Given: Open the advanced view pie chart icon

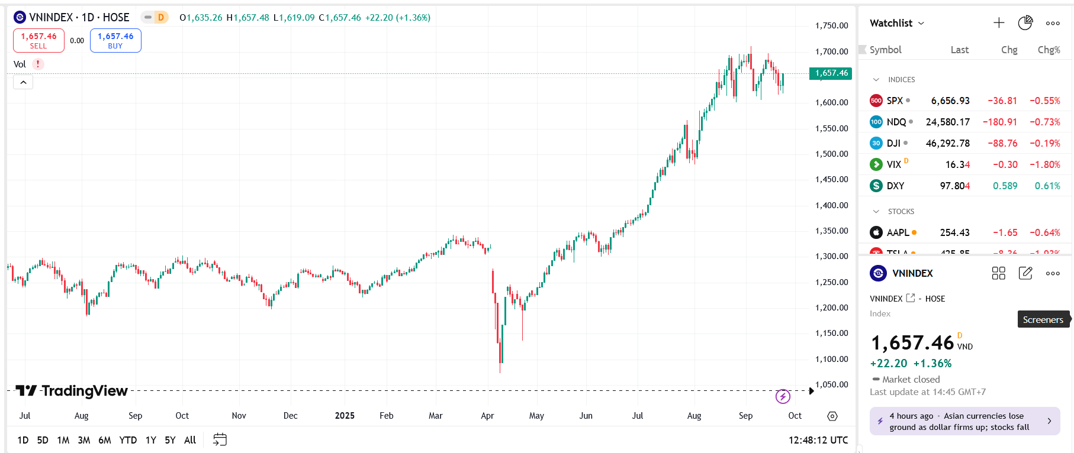Looking at the screenshot, I should (1025, 23).
